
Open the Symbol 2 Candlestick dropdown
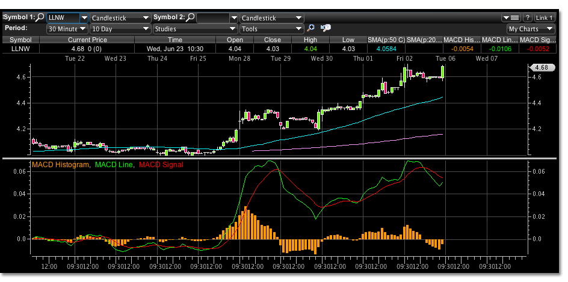pos(271,18)
